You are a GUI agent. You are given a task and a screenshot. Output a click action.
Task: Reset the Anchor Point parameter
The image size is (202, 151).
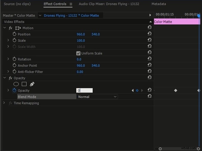tap(150, 65)
